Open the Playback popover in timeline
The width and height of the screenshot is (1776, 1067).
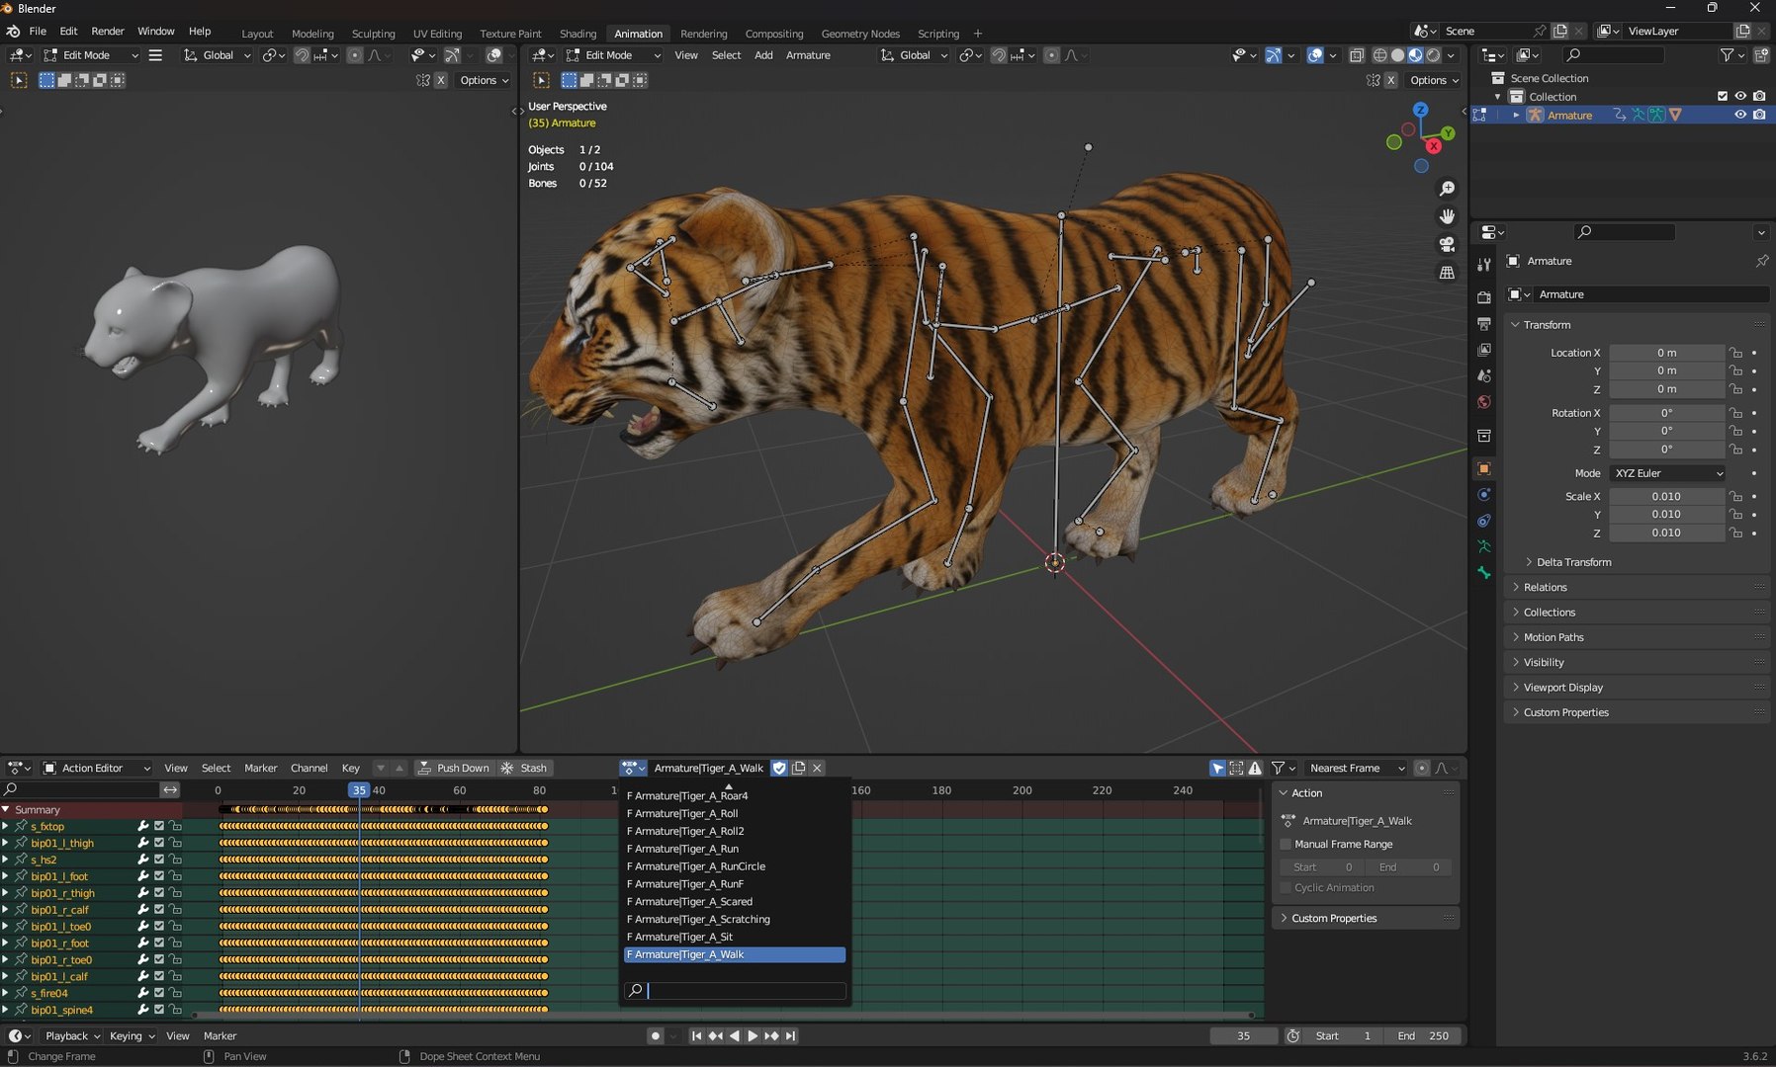pos(72,1035)
